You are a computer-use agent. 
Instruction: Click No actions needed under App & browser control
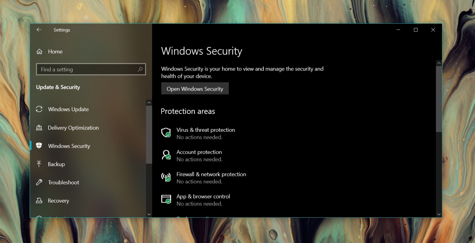tap(199, 204)
